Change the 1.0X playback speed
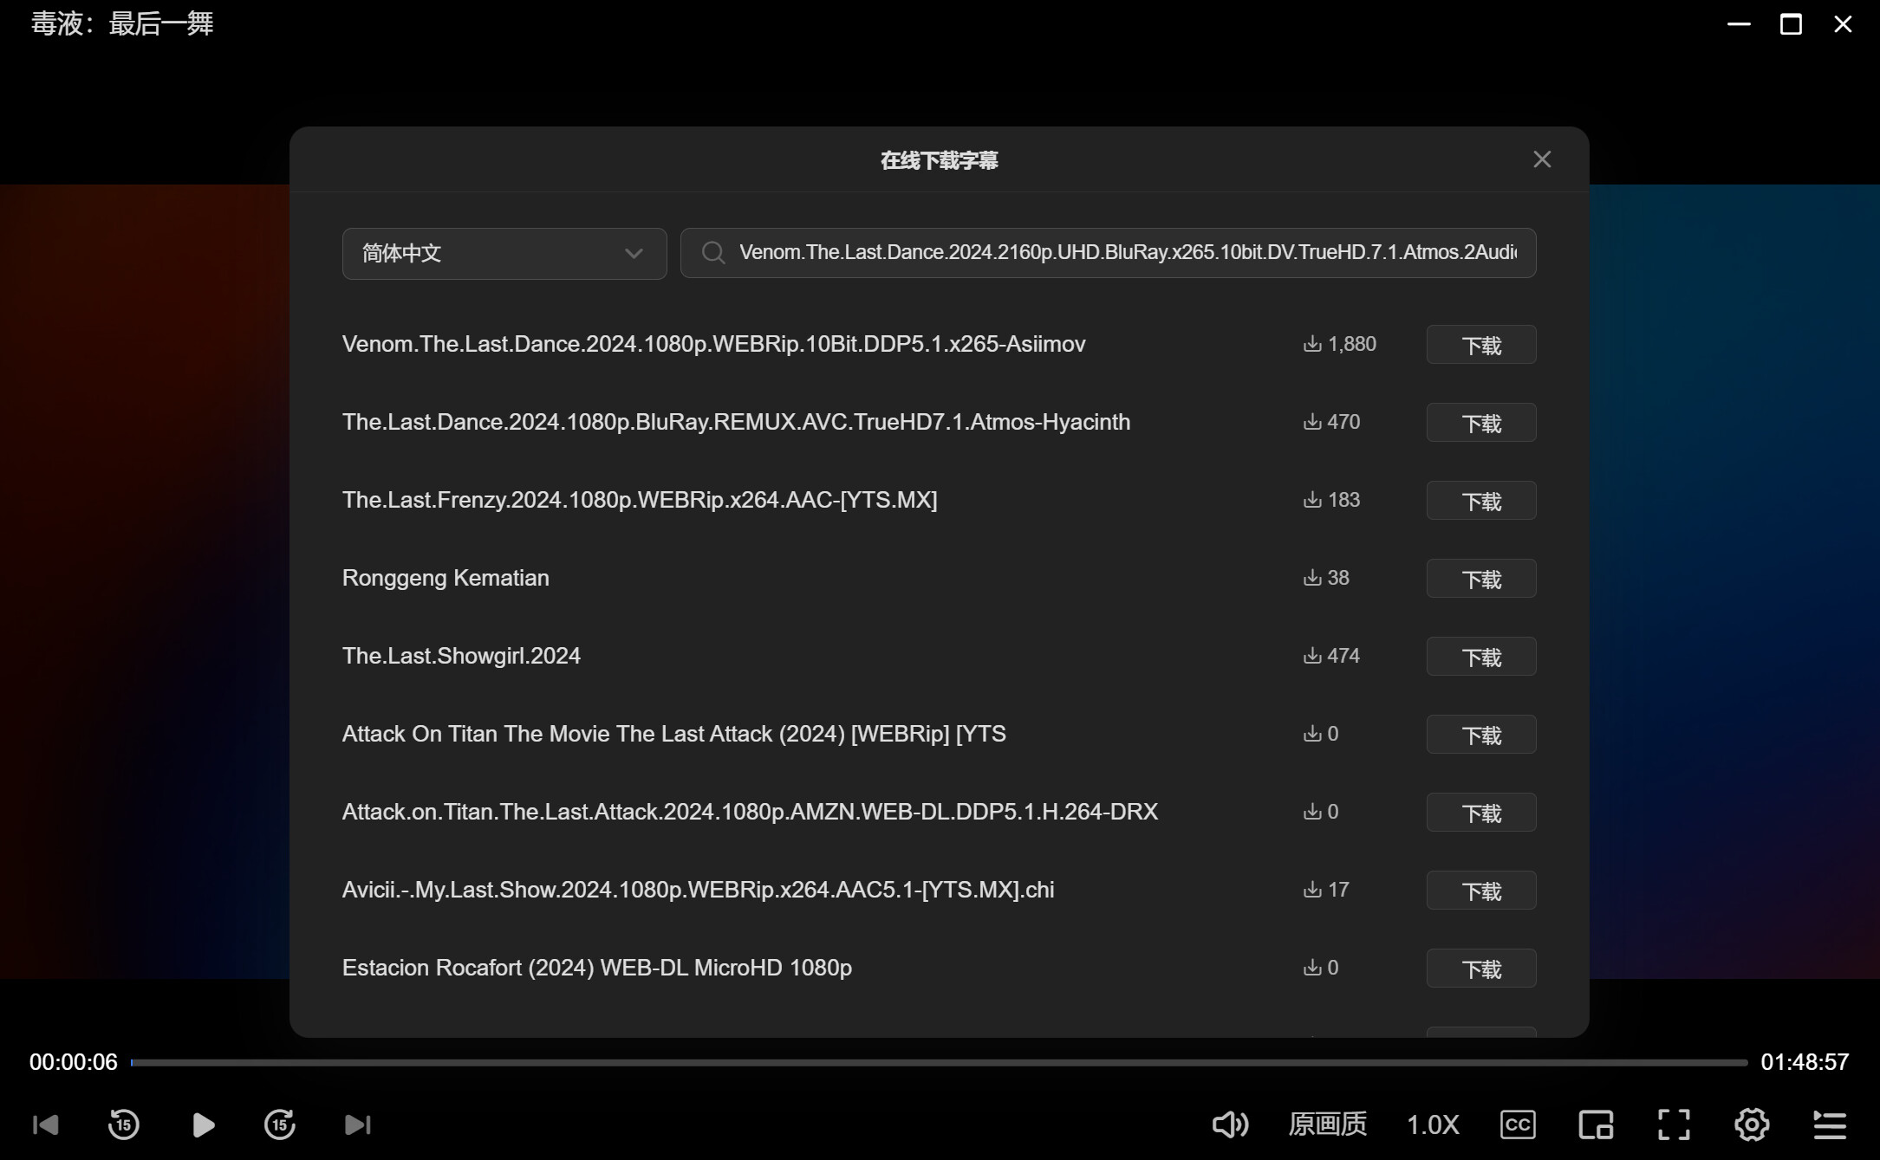 coord(1433,1124)
